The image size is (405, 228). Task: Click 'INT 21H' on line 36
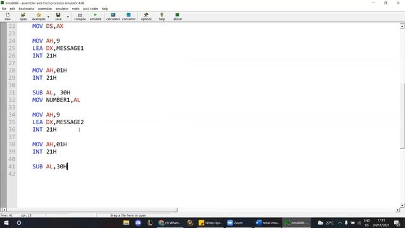click(x=44, y=129)
